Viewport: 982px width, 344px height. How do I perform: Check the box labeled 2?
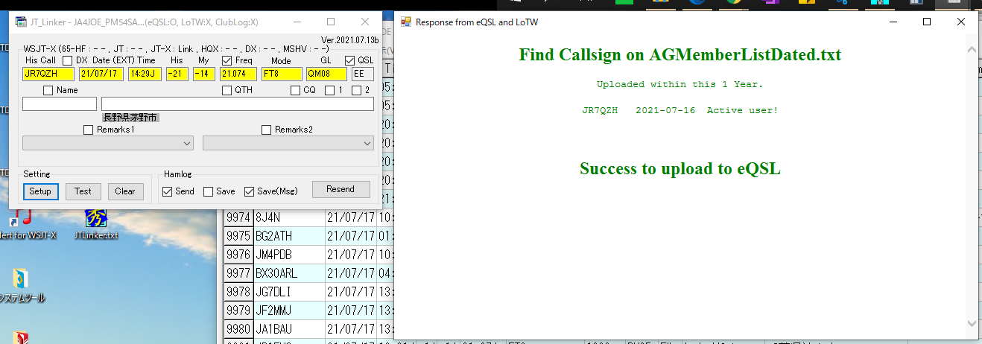tap(356, 90)
